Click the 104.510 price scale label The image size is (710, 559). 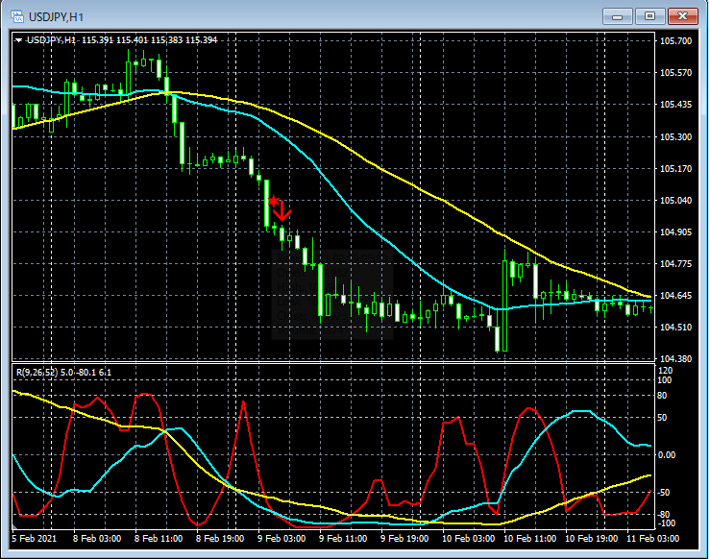(675, 328)
